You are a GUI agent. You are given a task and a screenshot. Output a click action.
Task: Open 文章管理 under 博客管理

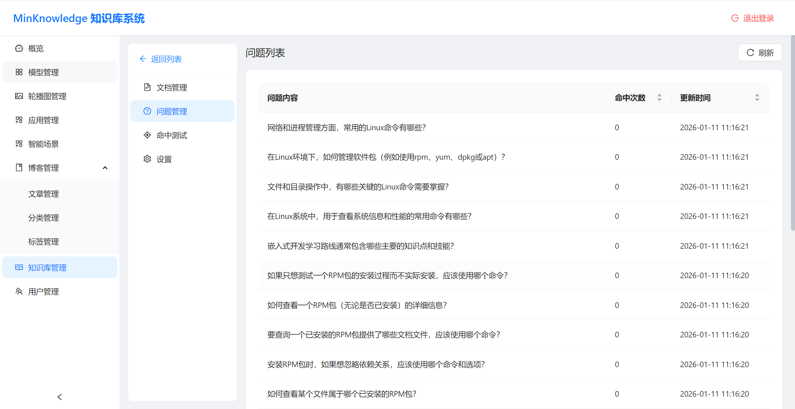point(43,193)
